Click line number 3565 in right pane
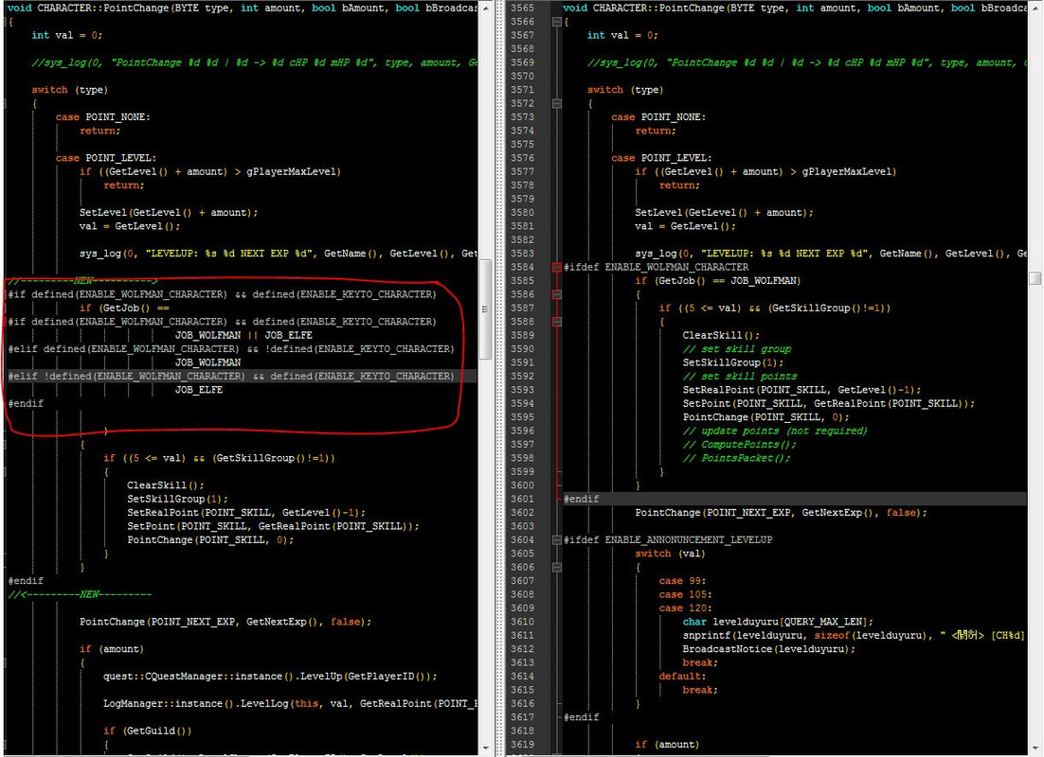Viewport: 1044px width, 757px height. click(x=523, y=8)
